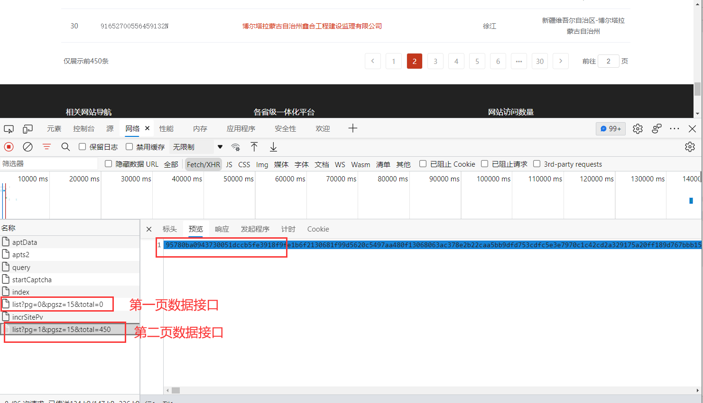Check blocked cookies filter
Viewport: 703px width, 403px height.
(x=423, y=164)
